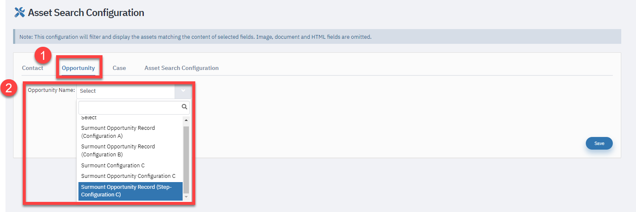Open the Contact tab
The height and width of the screenshot is (212, 636).
32,68
